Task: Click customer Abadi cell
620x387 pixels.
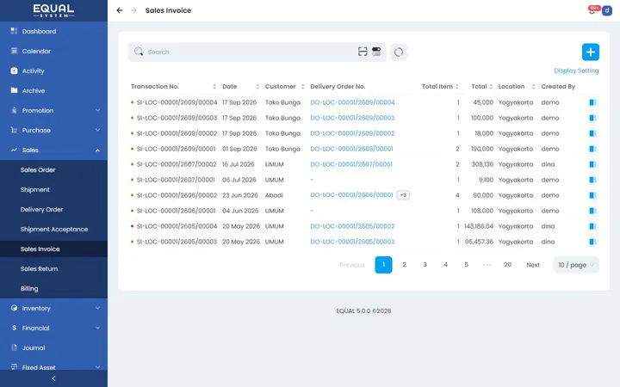Action: 274,195
